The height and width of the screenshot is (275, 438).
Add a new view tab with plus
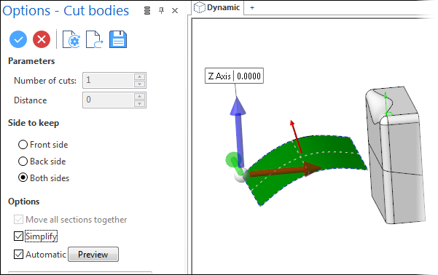coord(252,8)
